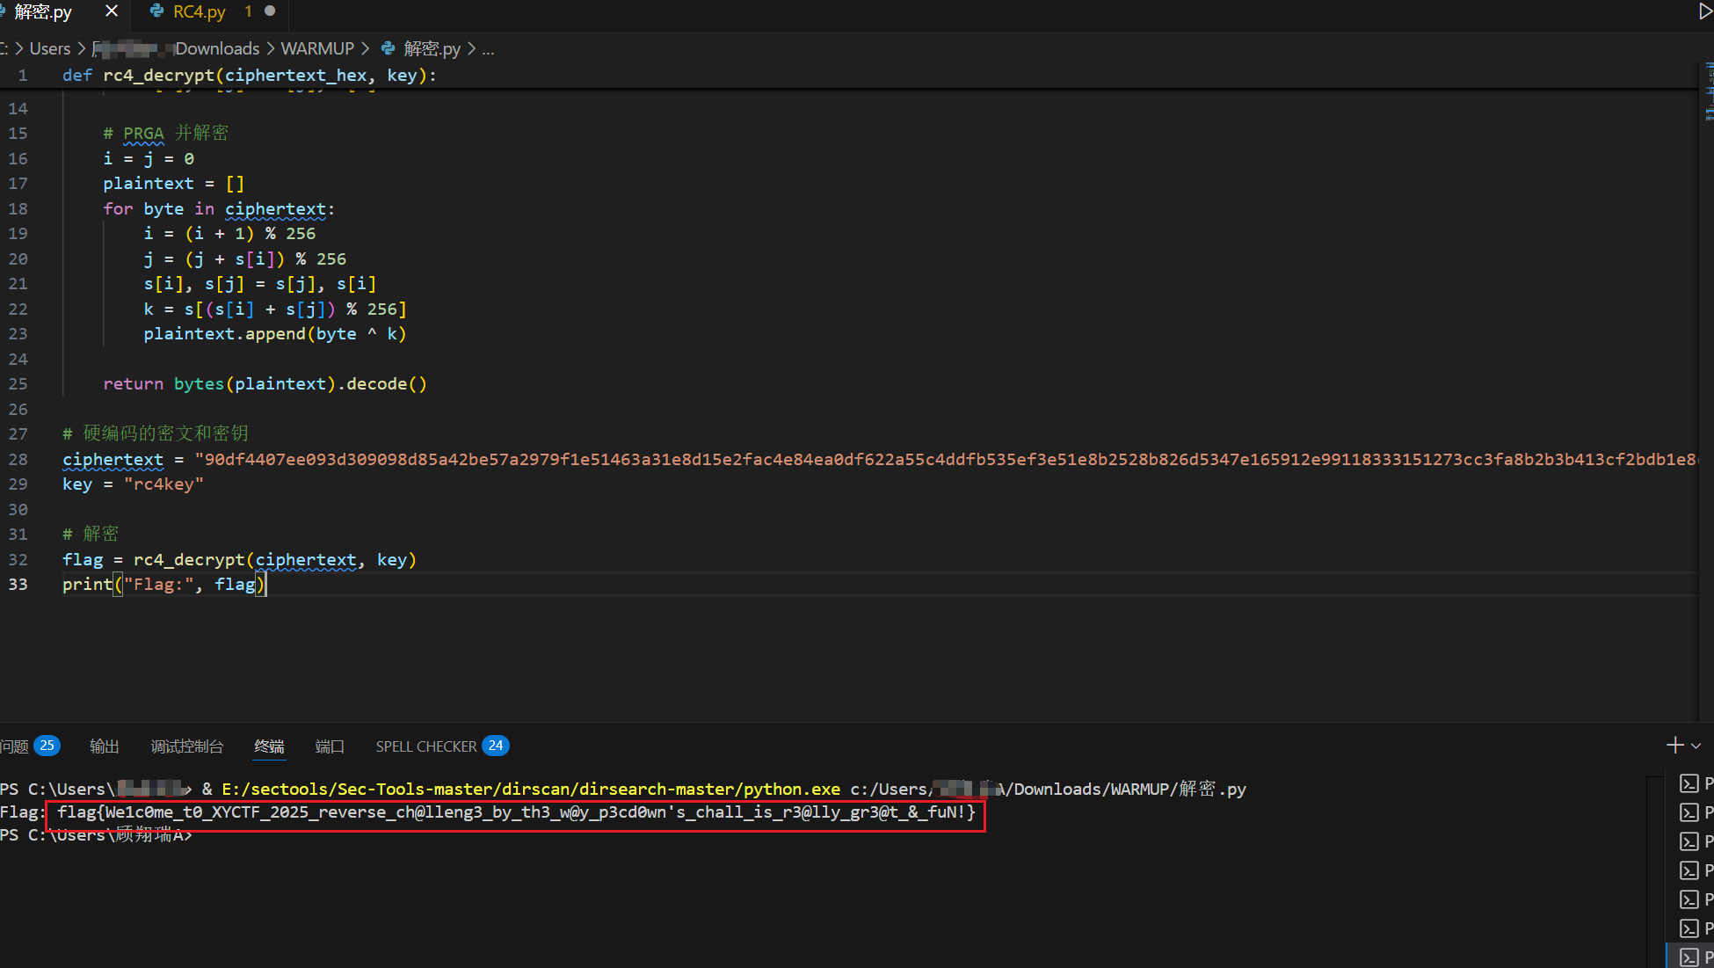This screenshot has width=1714, height=968.
Task: Click the Python icon on RC4.py tab
Action: point(157,11)
